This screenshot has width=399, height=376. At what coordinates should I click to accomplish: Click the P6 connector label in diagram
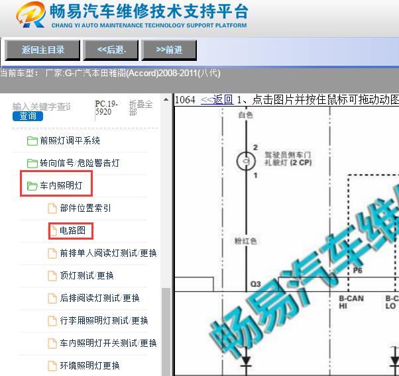tap(357, 270)
